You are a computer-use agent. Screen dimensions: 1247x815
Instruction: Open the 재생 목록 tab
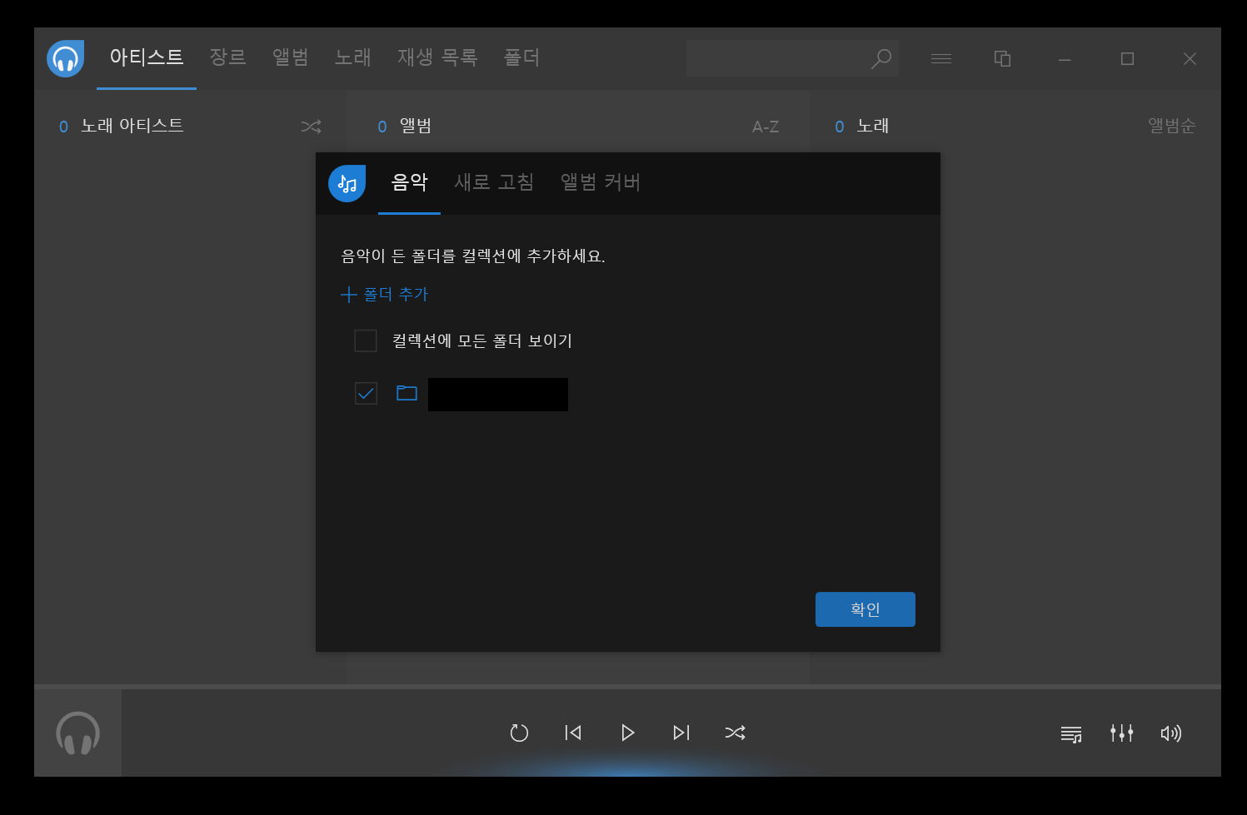(437, 57)
